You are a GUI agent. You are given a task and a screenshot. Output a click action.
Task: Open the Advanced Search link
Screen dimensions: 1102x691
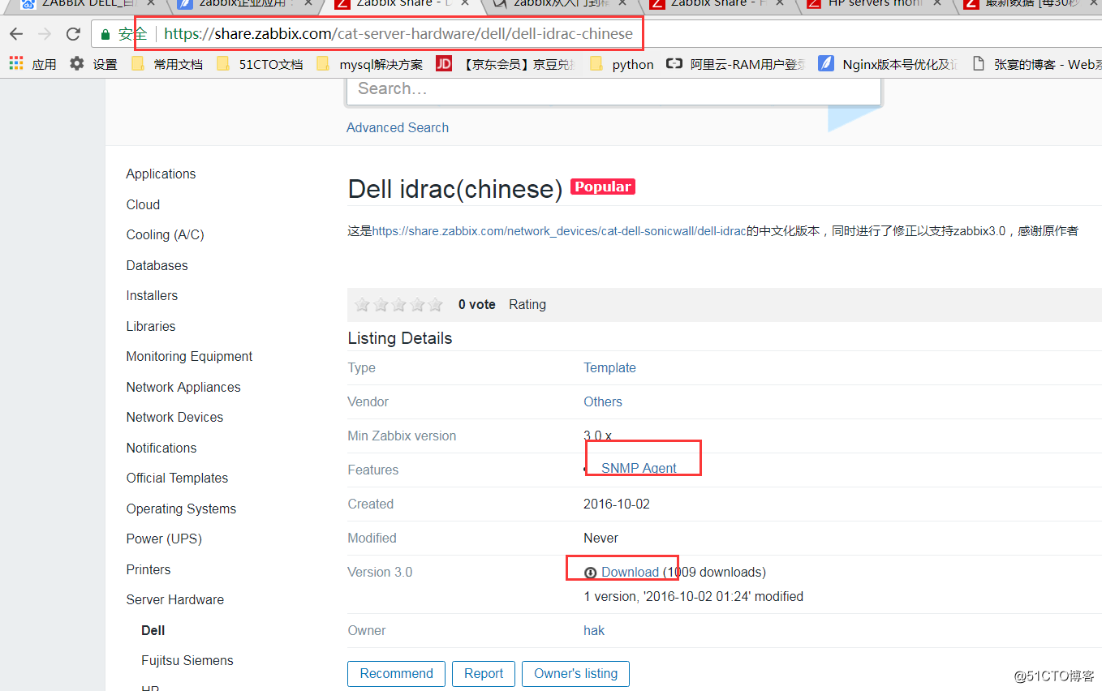coord(398,127)
